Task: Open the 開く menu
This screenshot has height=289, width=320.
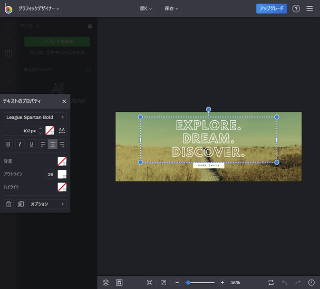Action: point(146,8)
